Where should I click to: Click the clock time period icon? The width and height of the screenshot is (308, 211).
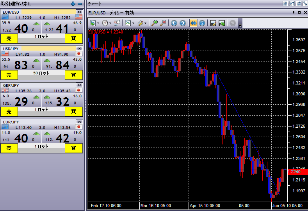tap(105, 23)
